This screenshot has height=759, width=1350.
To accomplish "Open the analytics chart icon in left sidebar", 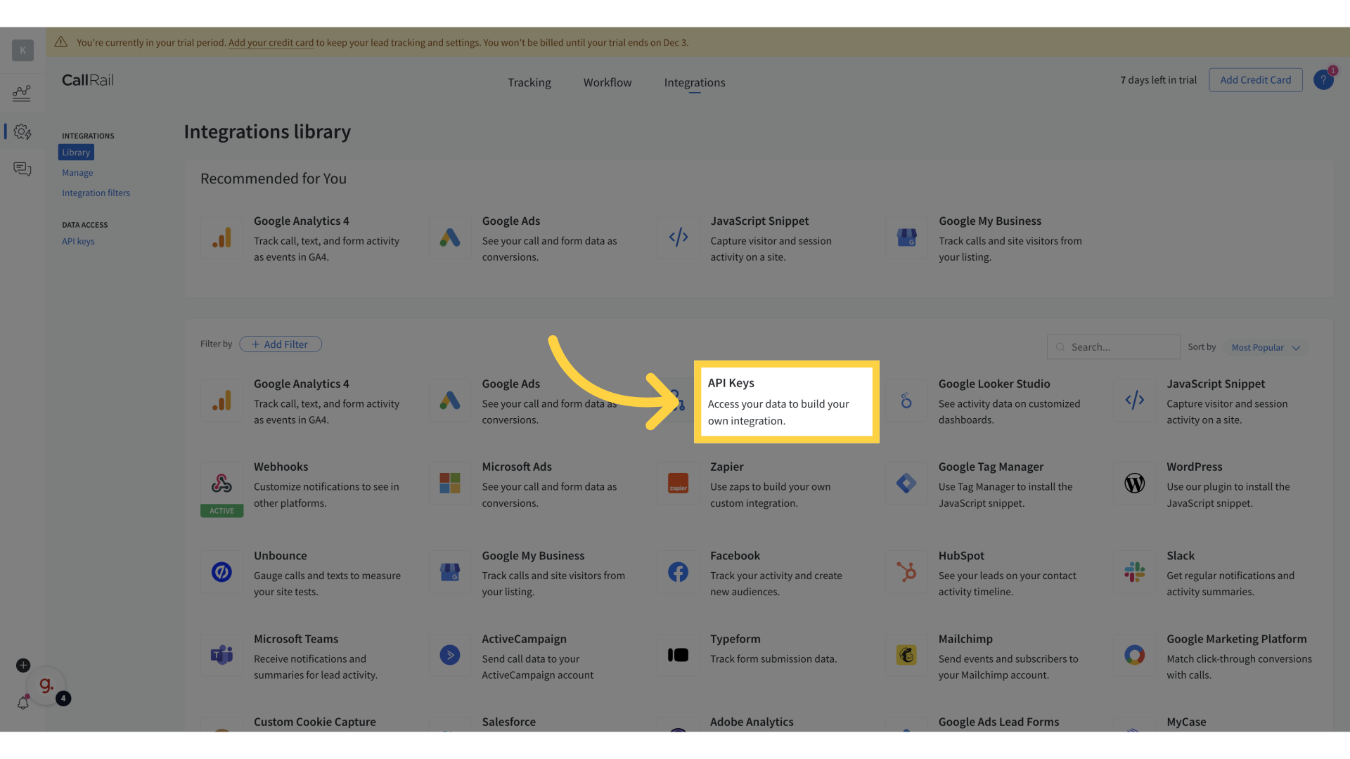I will point(22,93).
